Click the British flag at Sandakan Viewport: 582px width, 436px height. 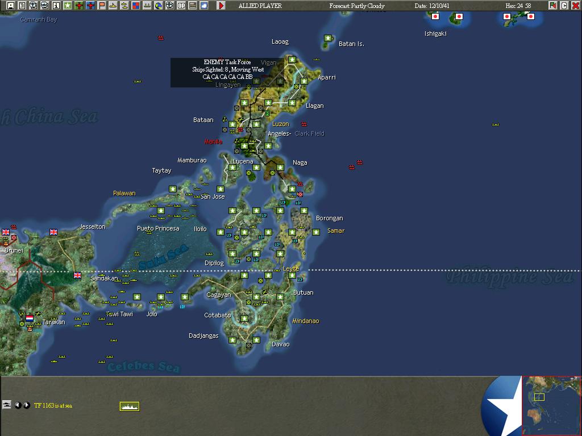[x=77, y=275]
